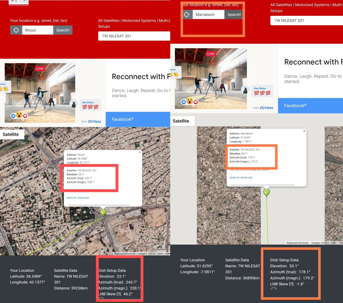Click Address: Marrakech line in the popup
The width and height of the screenshot is (343, 303).
click(241, 133)
